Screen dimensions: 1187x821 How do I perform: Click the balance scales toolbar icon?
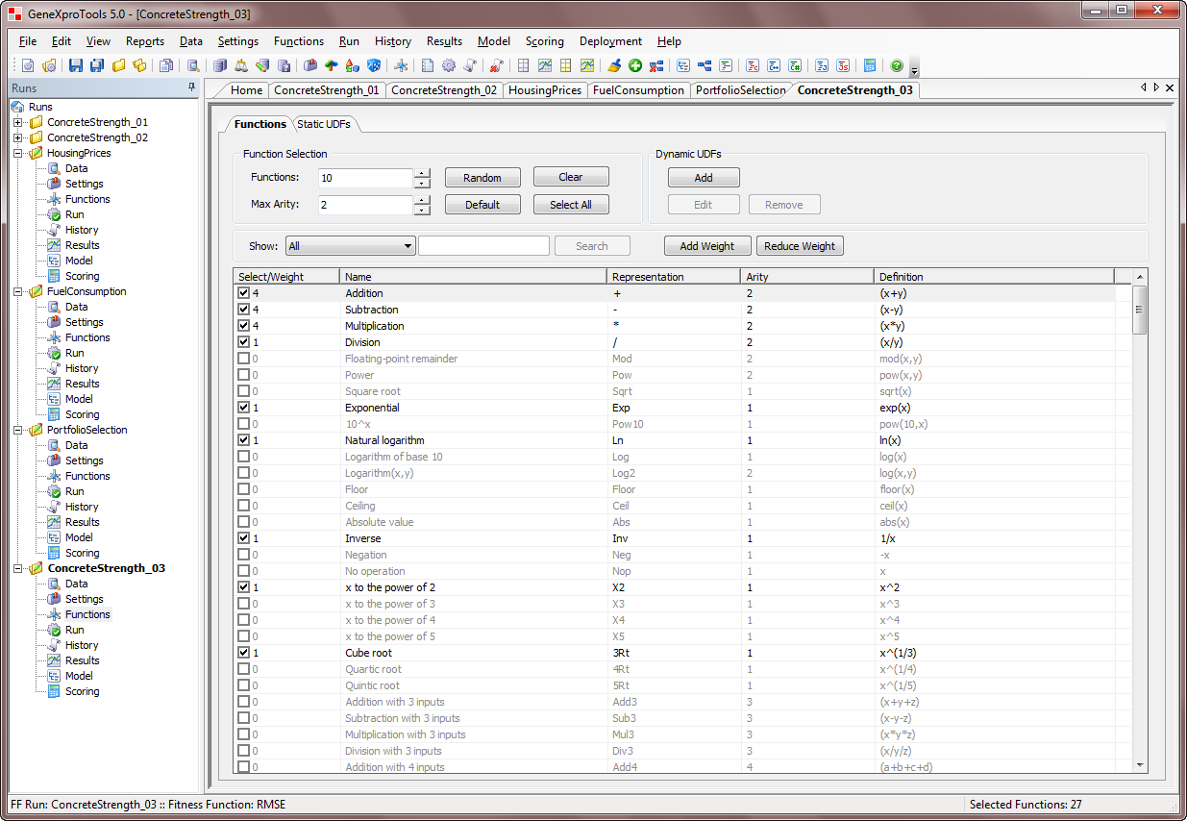(241, 66)
